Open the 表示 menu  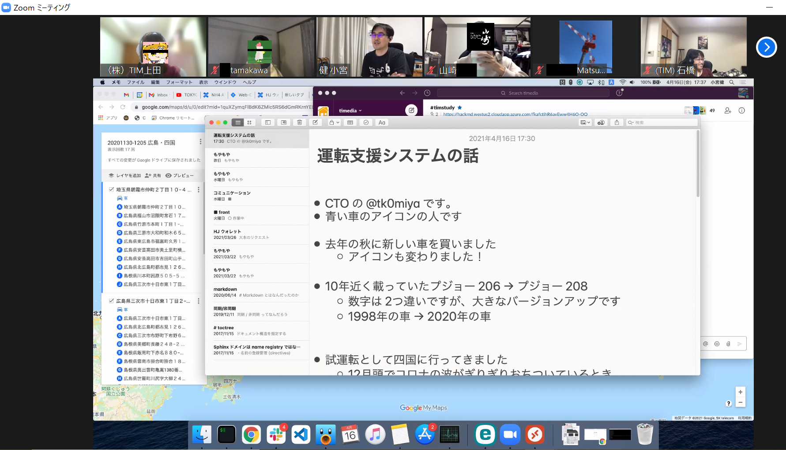click(x=203, y=82)
